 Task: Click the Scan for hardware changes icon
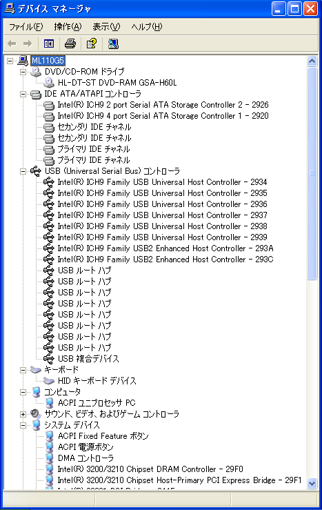pyautogui.click(x=113, y=43)
